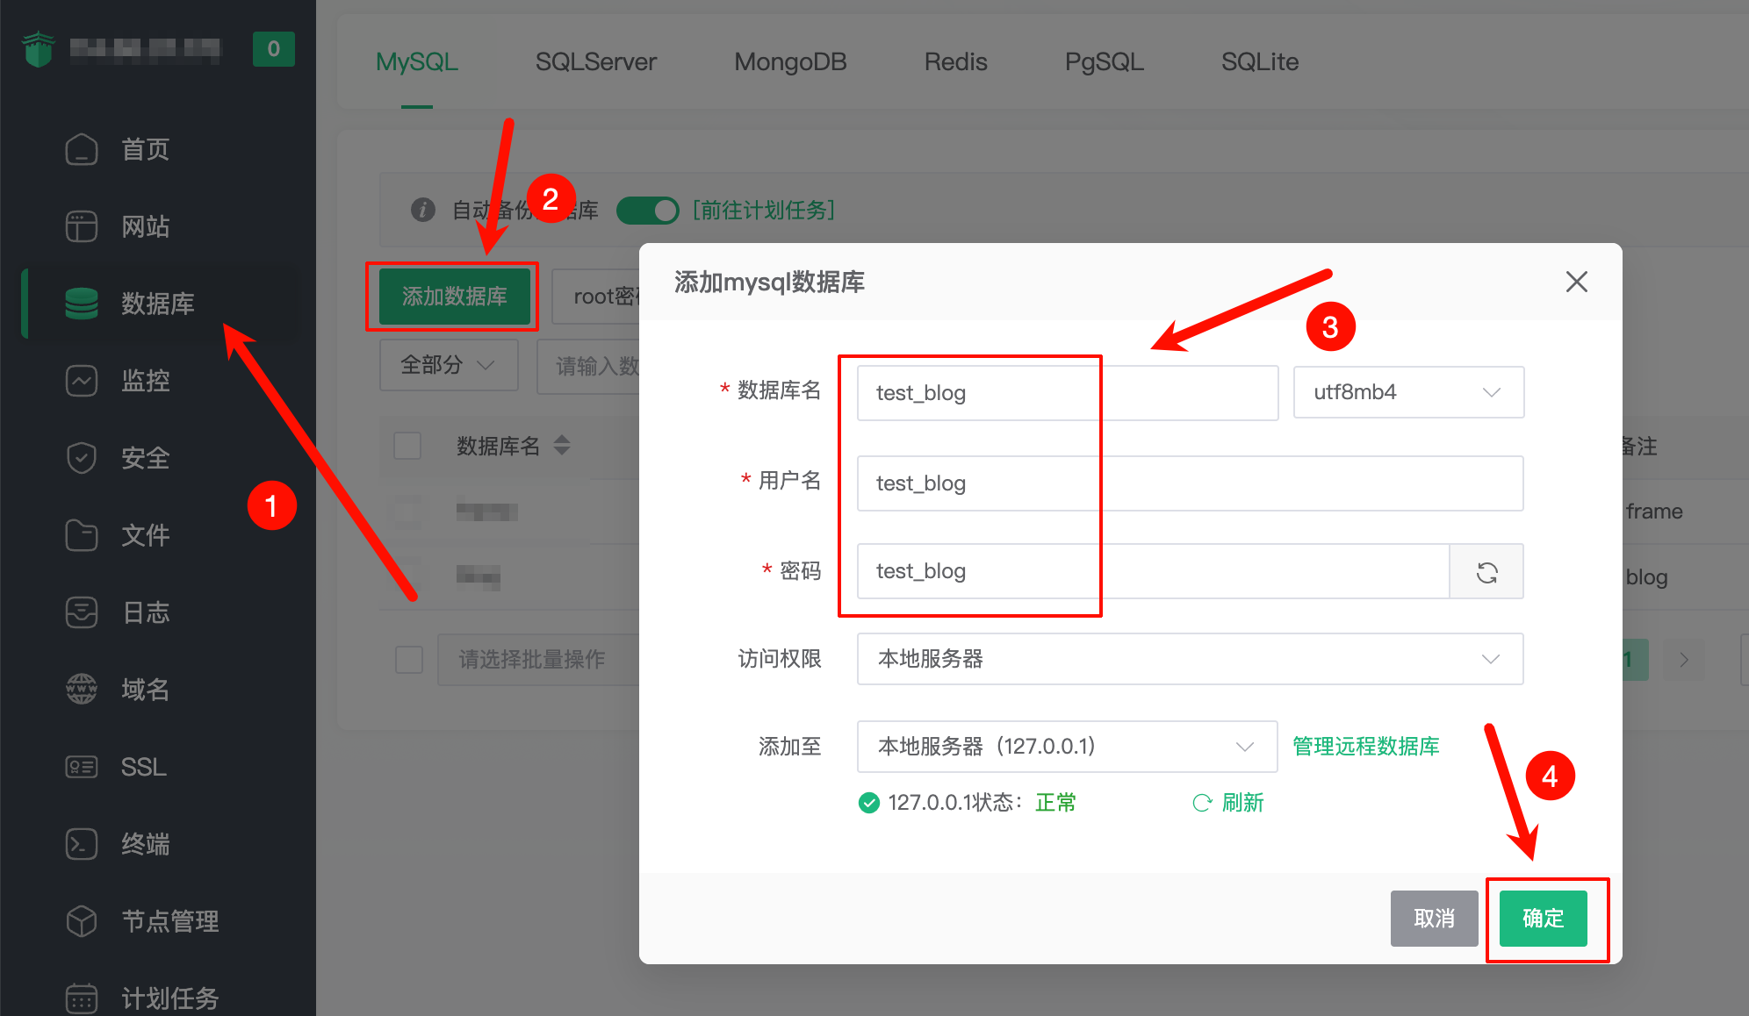Click the username input field
1749x1016 pixels.
(1189, 483)
